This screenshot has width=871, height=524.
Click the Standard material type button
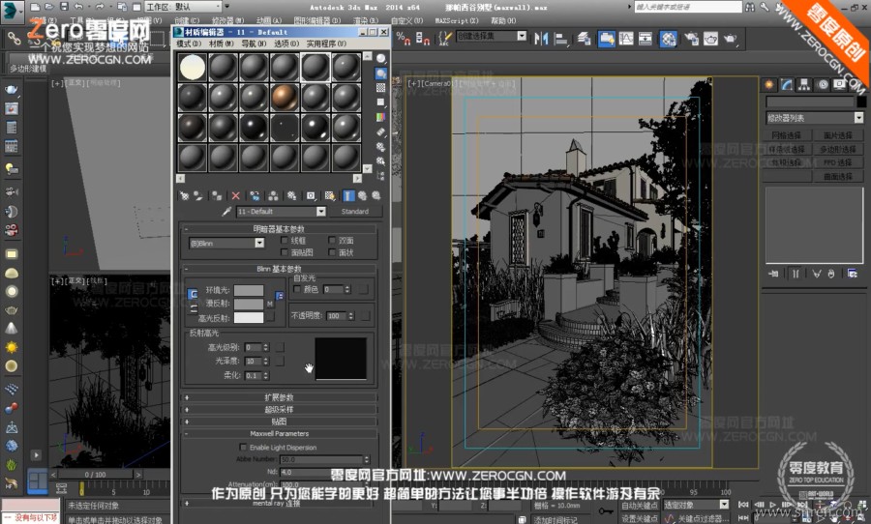(355, 211)
